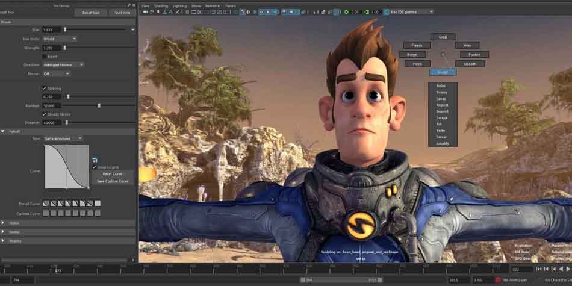The width and height of the screenshot is (572, 286).
Task: Select Amplify from the brush list
Action: 443,143
